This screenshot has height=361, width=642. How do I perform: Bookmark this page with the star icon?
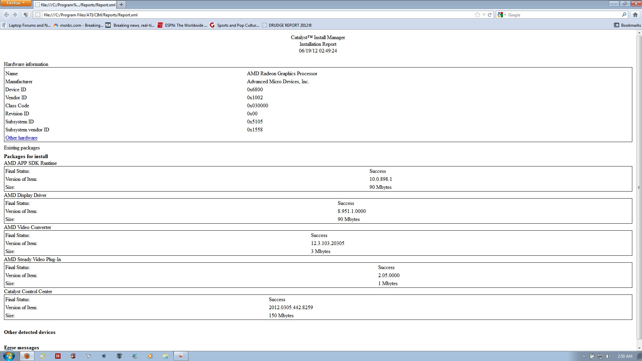pos(477,15)
